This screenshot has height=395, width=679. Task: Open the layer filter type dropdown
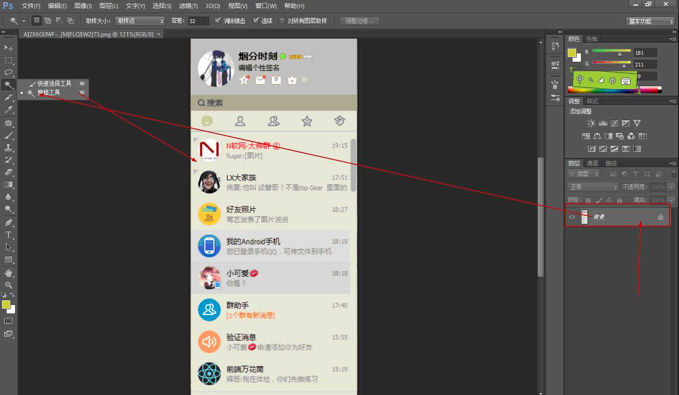584,174
